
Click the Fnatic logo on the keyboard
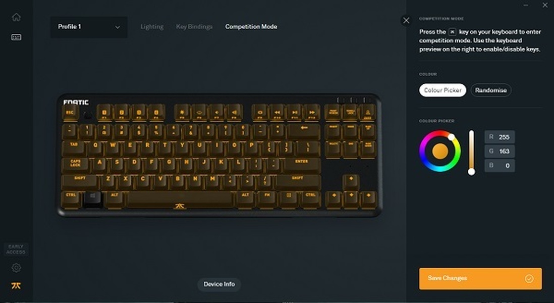(x=76, y=102)
